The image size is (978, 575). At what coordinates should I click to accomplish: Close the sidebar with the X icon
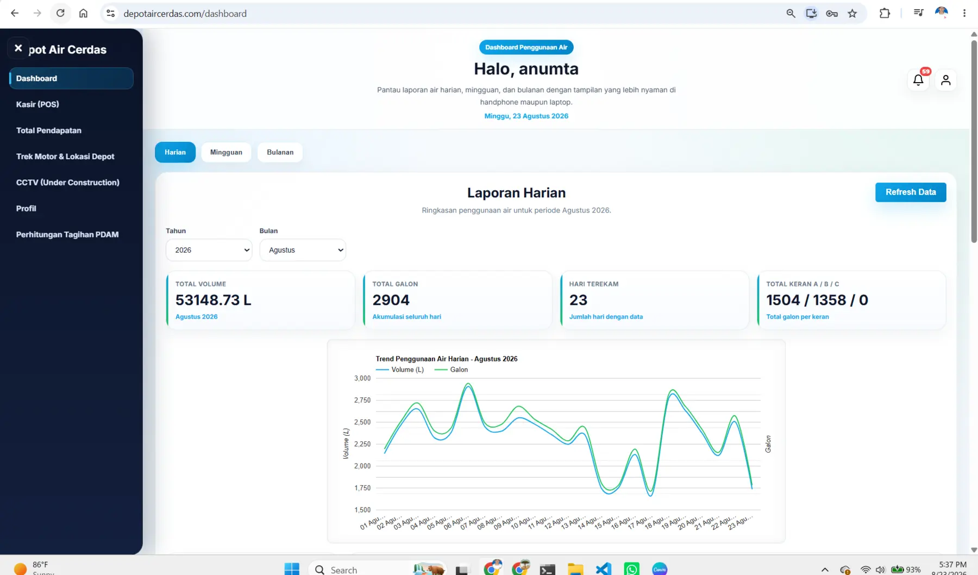click(18, 48)
